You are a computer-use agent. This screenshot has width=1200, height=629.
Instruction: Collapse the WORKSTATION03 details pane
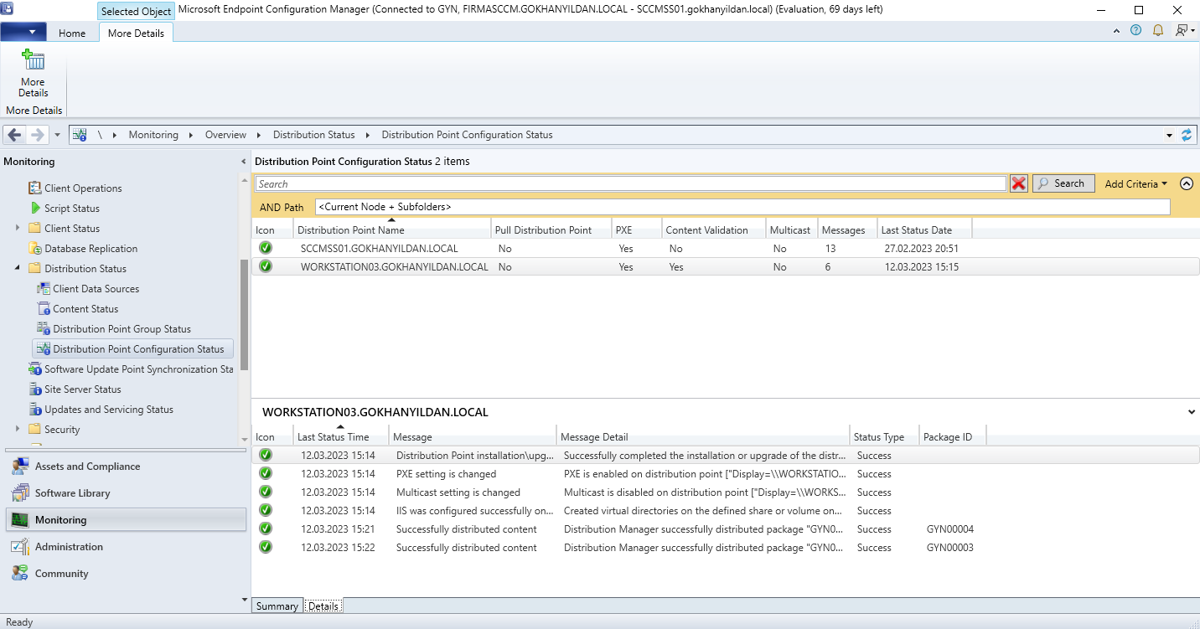click(1192, 412)
